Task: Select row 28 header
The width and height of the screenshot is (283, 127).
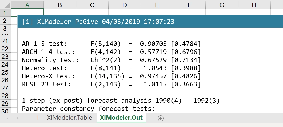Action: click(x=5, y=96)
